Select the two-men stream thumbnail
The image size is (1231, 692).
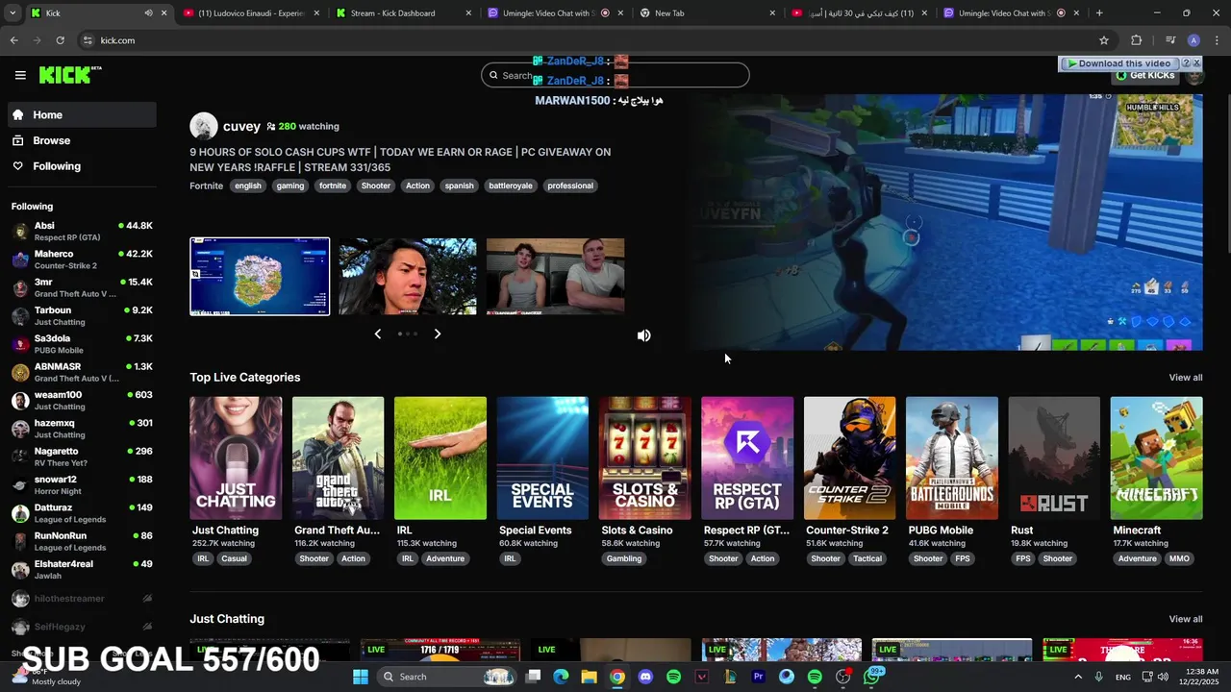(x=555, y=277)
